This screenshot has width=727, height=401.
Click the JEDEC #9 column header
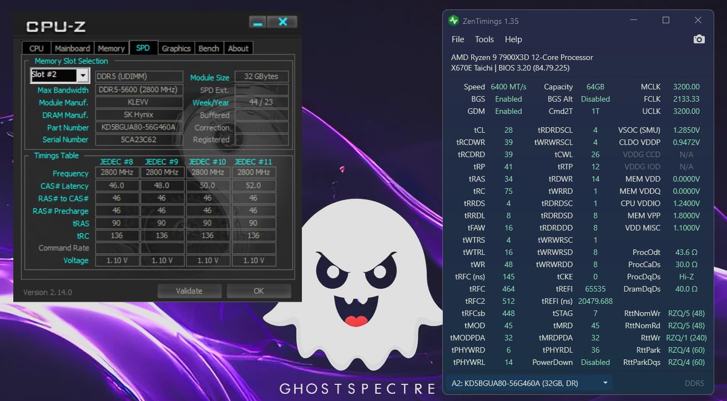(161, 162)
